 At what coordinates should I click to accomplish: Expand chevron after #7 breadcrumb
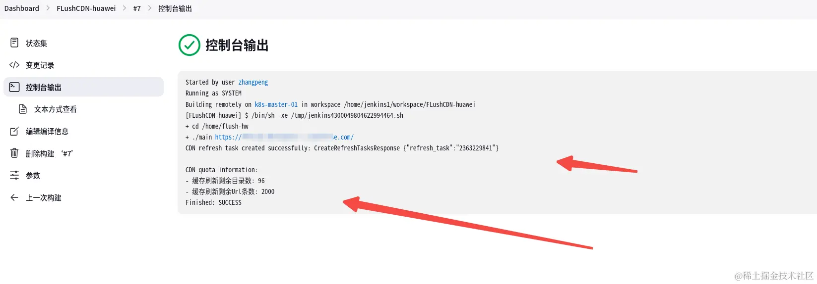(x=150, y=8)
